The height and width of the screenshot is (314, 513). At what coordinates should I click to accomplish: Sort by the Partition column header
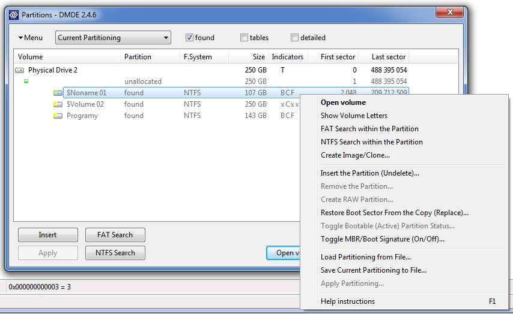point(150,57)
